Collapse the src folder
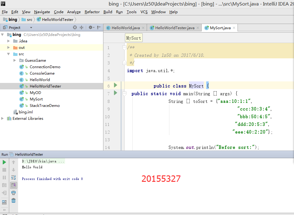Screen dimensions: 294x215 (8, 54)
